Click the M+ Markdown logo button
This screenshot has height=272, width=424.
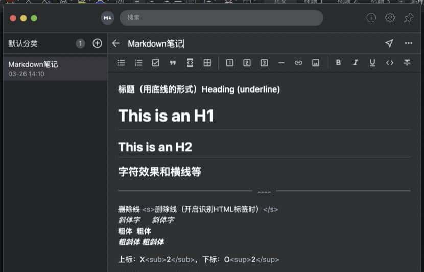(x=107, y=18)
